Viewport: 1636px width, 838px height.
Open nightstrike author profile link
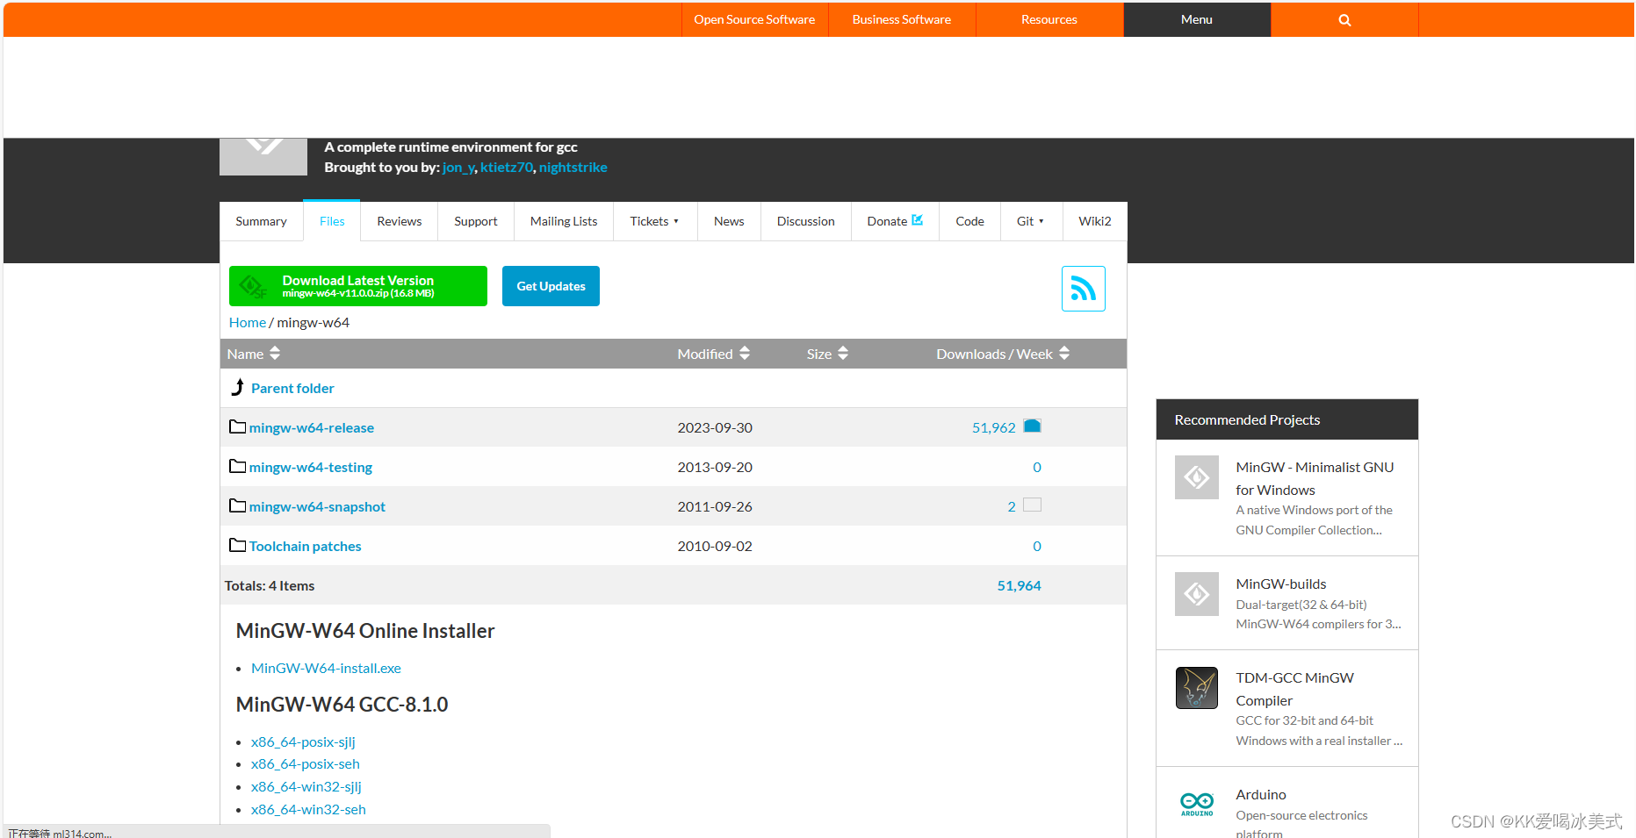point(573,167)
